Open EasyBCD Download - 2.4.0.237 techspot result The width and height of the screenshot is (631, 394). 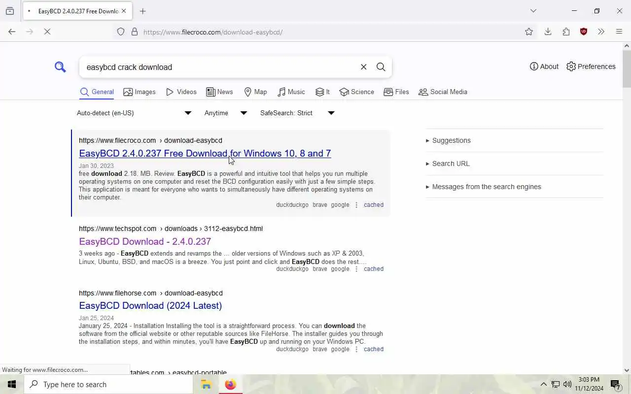tap(145, 242)
